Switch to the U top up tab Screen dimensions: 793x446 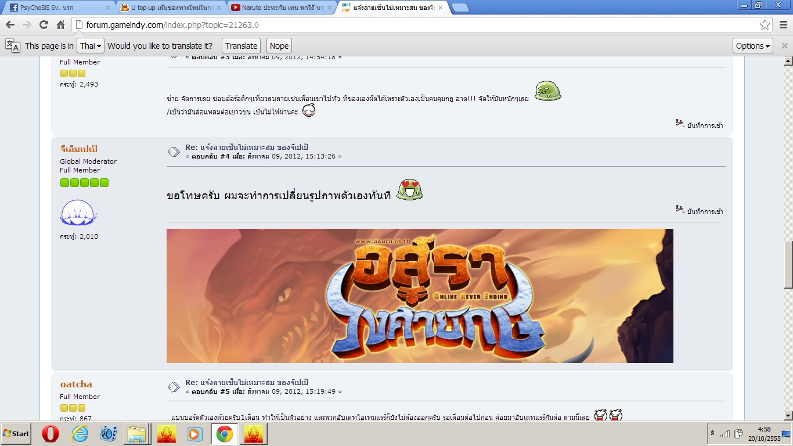click(170, 8)
